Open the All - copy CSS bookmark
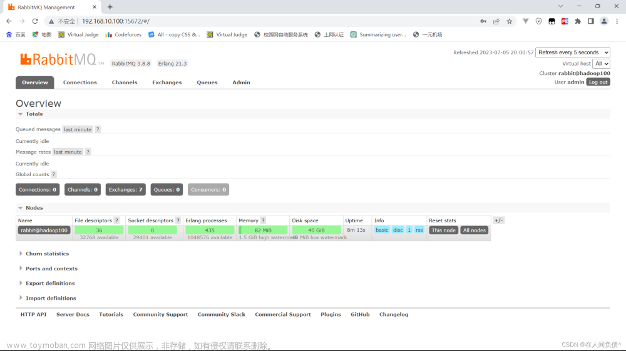Viewport: 626px width, 351px height. tap(174, 34)
